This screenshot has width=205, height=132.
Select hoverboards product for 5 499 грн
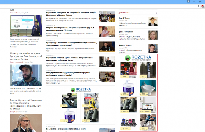pyautogui.click(x=129, y=122)
